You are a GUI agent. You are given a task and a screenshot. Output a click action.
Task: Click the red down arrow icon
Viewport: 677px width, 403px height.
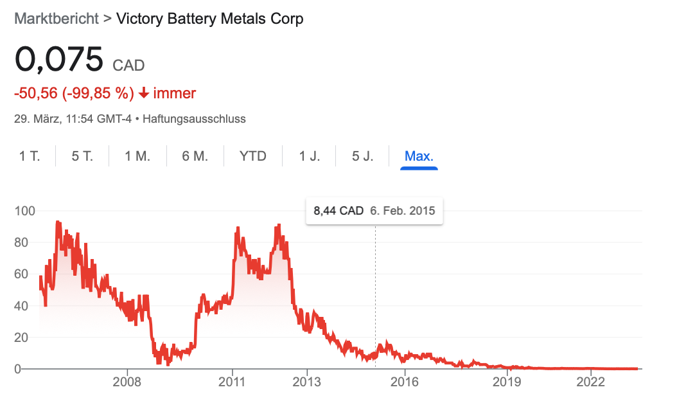pos(144,93)
